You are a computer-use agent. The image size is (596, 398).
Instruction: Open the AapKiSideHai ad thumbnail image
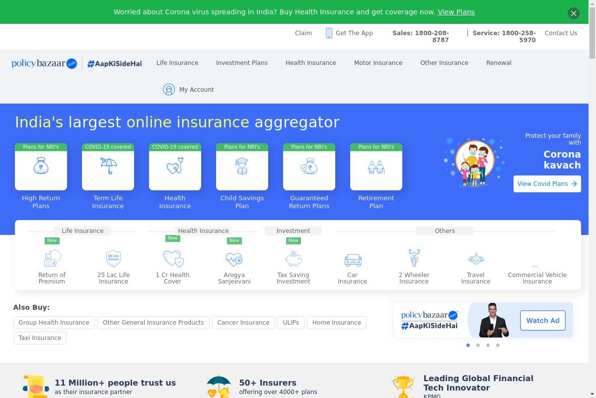pyautogui.click(x=483, y=320)
